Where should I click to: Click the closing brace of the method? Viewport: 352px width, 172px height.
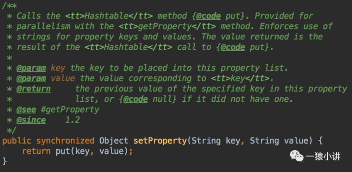pos(5,161)
